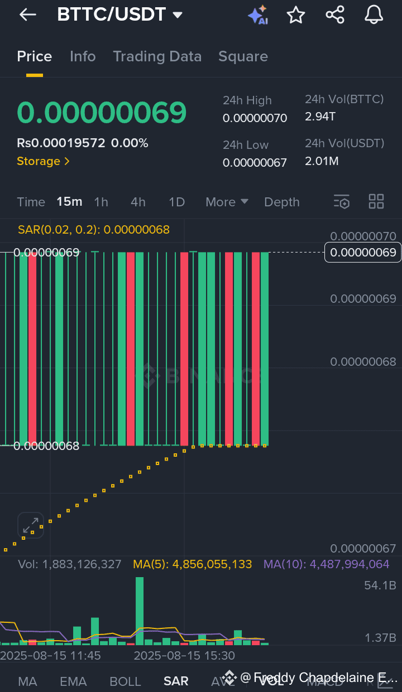Switch to the Info tab

click(x=83, y=56)
